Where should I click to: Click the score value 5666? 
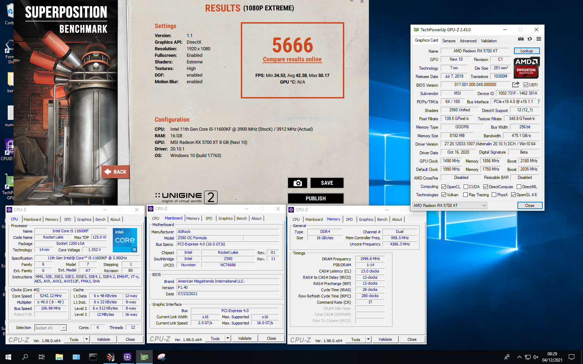coord(293,45)
